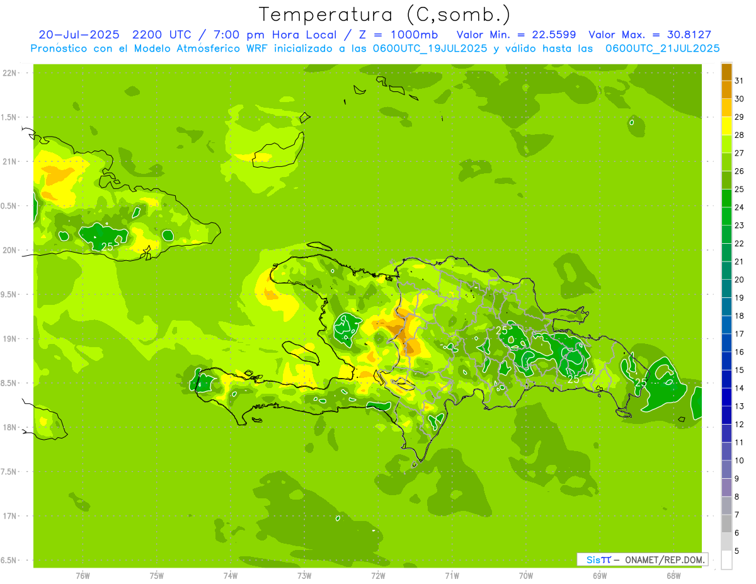Pick the yellow legend swatch between 28 and 29
Viewport: 756px width, 584px height.
726,126
